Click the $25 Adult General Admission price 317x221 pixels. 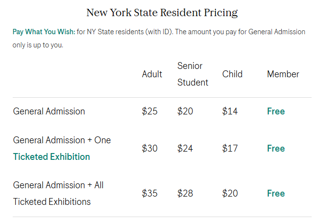tap(149, 111)
